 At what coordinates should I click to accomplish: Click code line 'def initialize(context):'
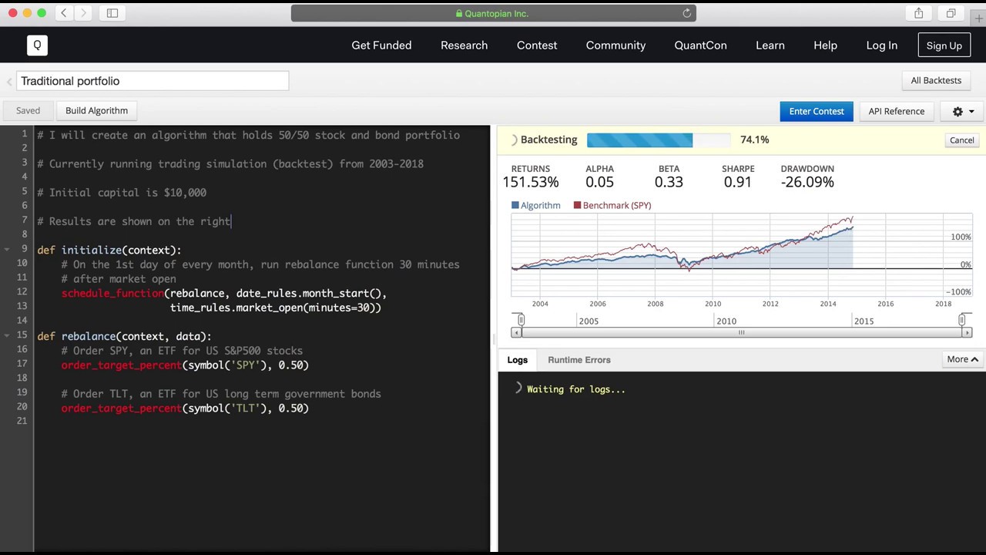click(x=109, y=250)
